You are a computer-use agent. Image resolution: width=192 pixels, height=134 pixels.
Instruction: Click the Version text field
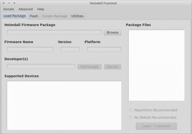click(x=70, y=49)
